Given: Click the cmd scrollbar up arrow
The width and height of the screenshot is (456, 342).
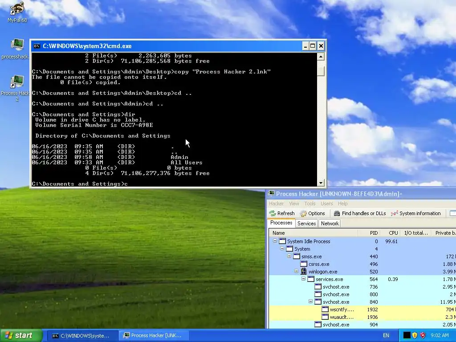Looking at the screenshot, I should [321, 57].
